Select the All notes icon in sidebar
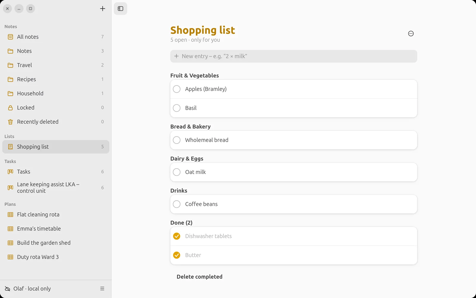The image size is (476, 298). click(x=10, y=37)
